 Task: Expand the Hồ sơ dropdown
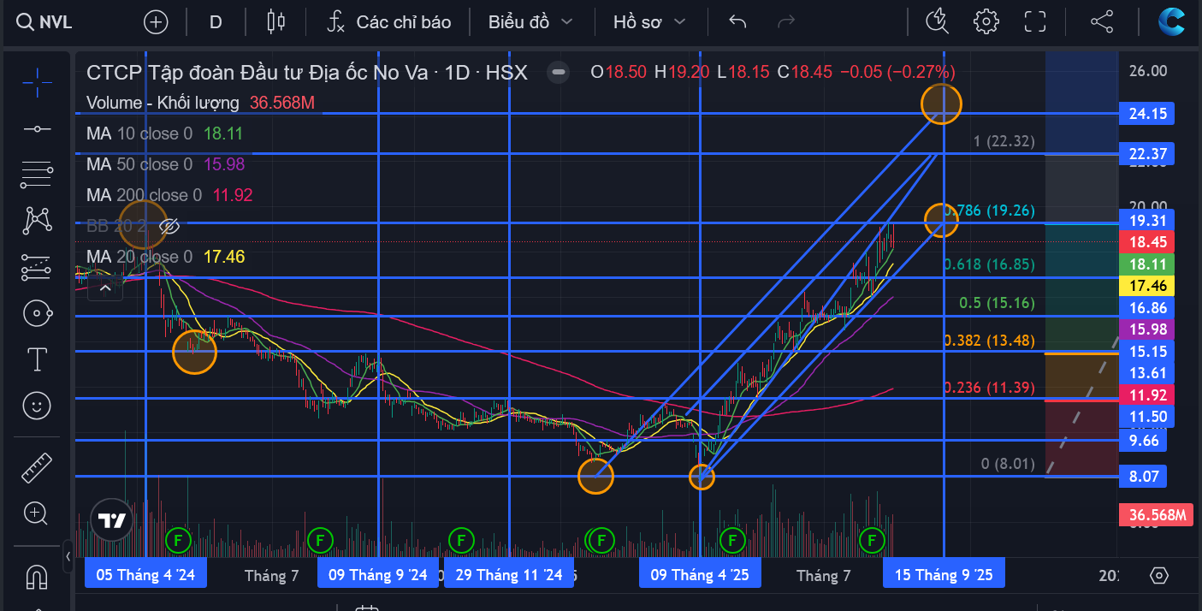tap(649, 22)
